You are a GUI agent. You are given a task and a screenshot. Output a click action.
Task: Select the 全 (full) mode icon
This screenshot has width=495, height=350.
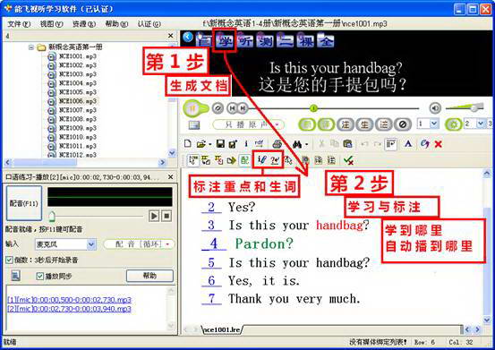326,40
